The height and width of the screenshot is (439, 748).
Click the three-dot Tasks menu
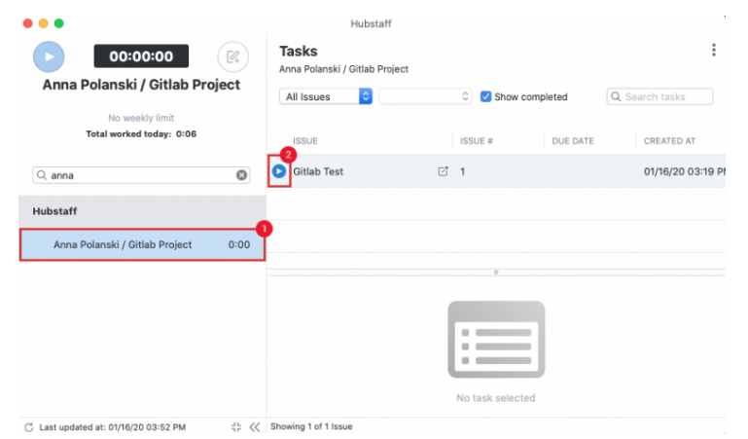click(x=713, y=51)
